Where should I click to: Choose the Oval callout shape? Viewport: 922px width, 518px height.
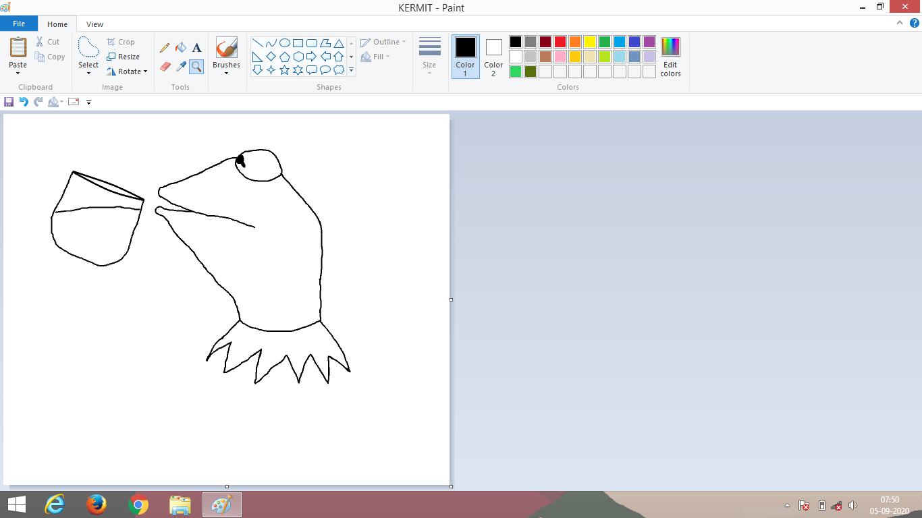pos(325,69)
